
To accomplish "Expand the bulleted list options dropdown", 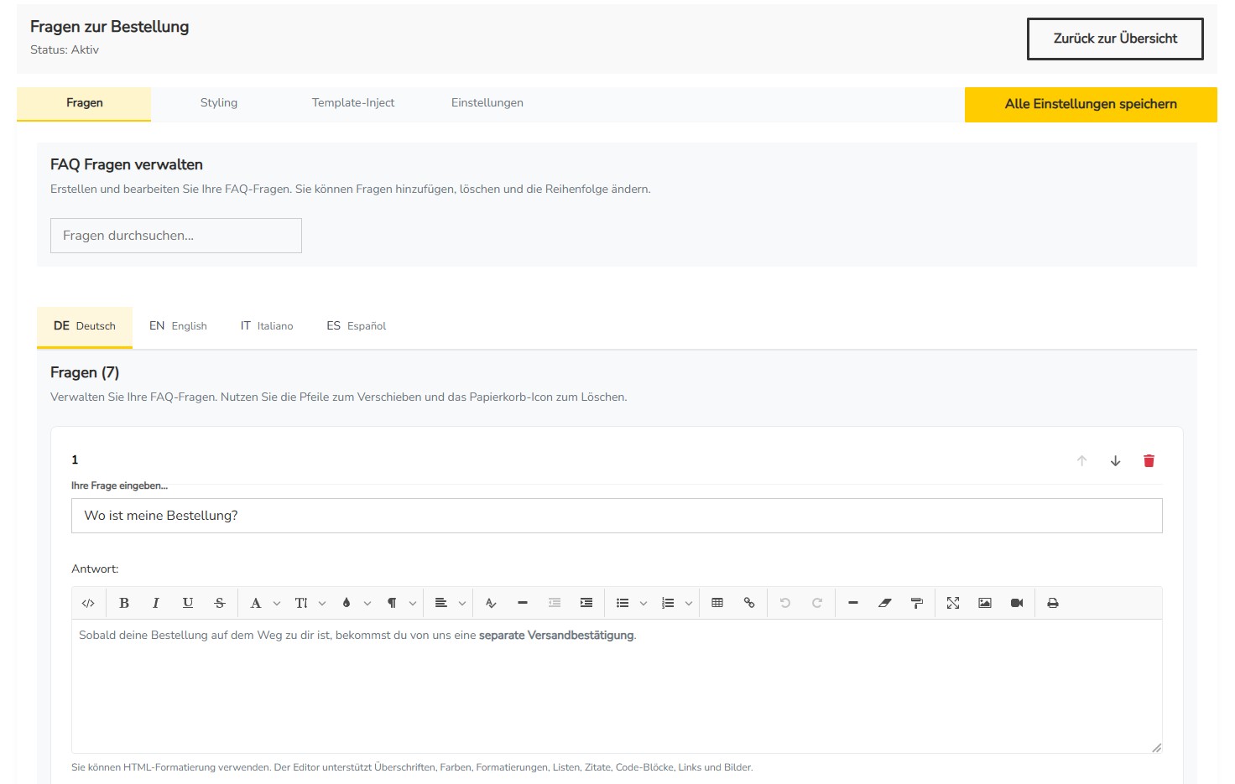I will coord(644,603).
